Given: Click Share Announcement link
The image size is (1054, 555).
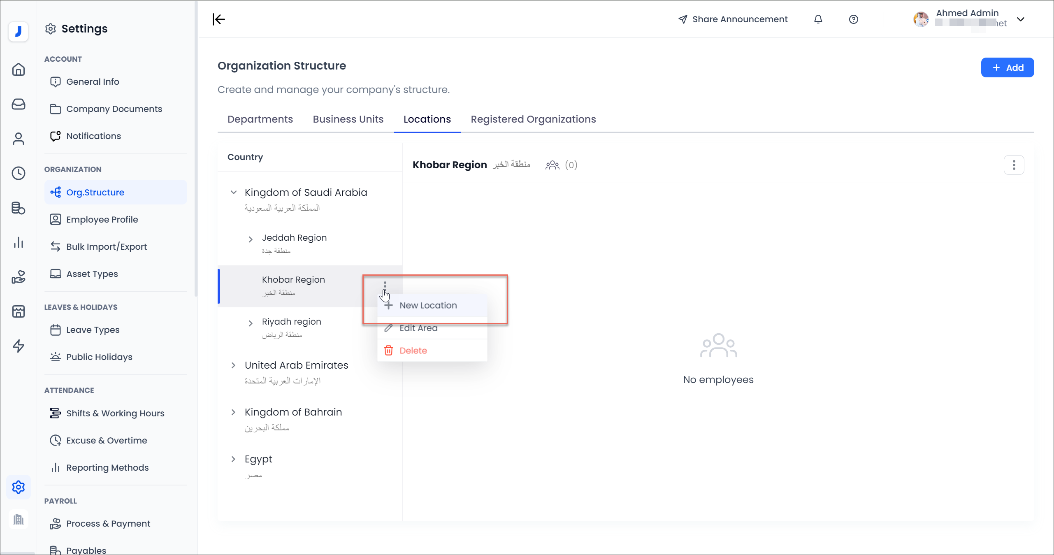Looking at the screenshot, I should 733,19.
